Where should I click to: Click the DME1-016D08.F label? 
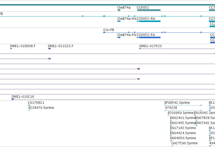pyautogui.click(x=23, y=46)
